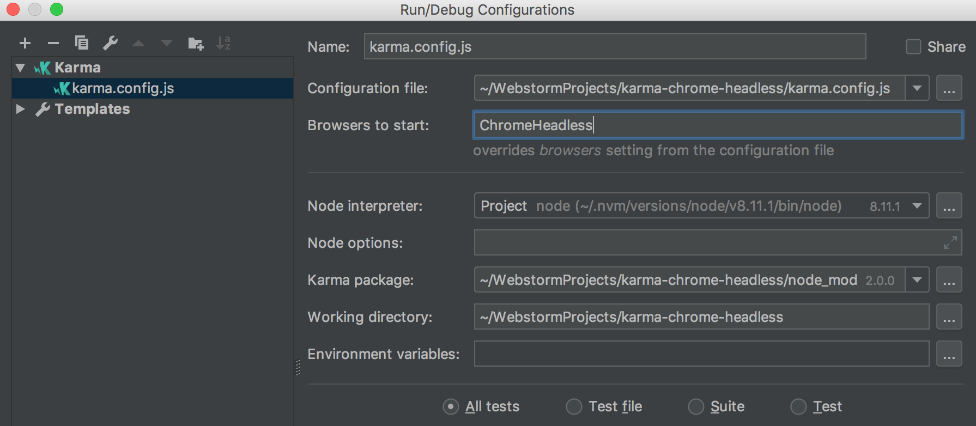976x426 pixels.
Task: Click the wrench icon beside Templates
Action: [43, 109]
